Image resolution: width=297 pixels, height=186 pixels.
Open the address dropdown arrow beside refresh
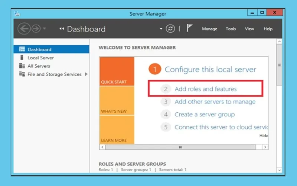(161, 29)
